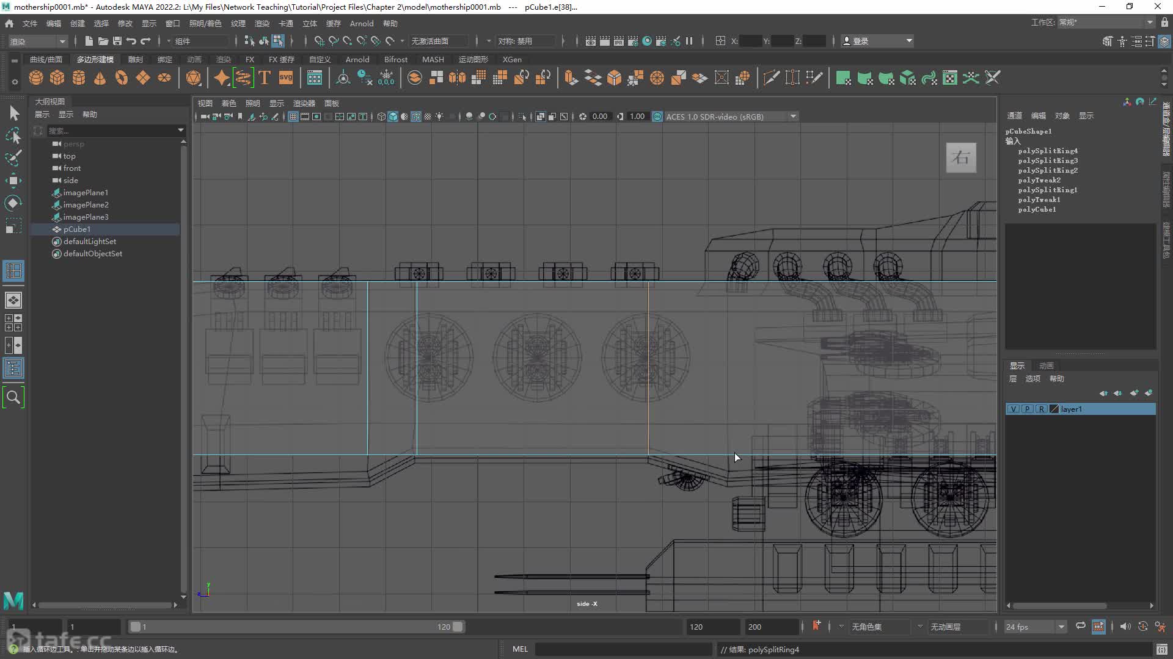Screen dimensions: 1173x659
Task: Open the outliner search filter dropdown
Action: [x=180, y=130]
